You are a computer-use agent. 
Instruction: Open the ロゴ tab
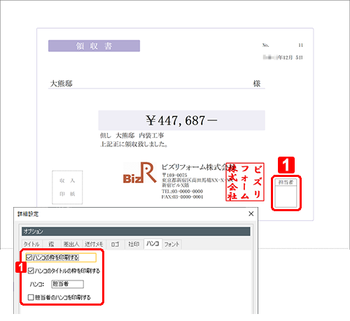click(x=115, y=244)
